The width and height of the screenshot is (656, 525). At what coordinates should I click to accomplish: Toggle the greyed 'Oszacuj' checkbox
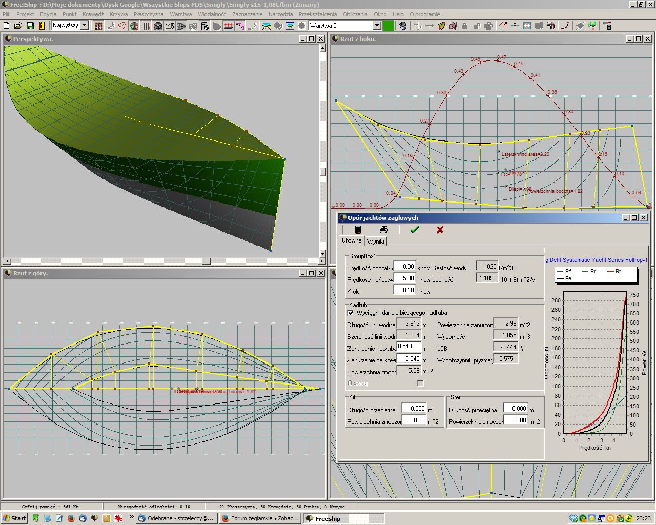coord(420,383)
